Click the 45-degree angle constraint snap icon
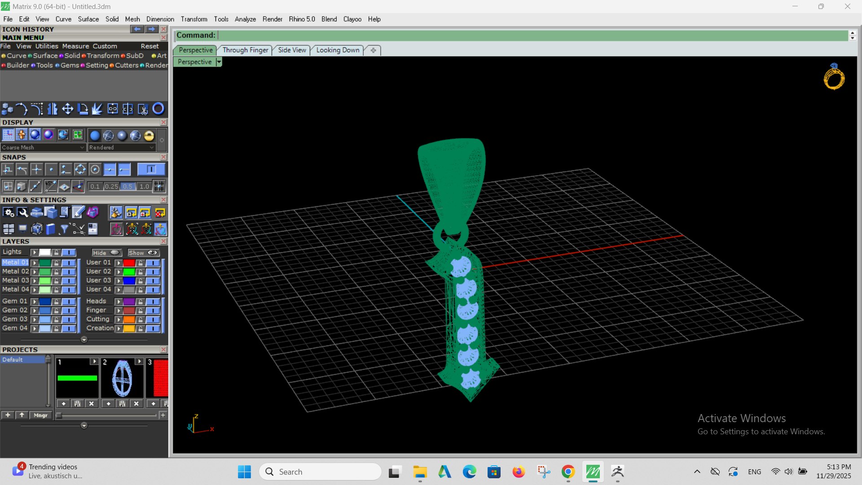 pyautogui.click(x=51, y=186)
